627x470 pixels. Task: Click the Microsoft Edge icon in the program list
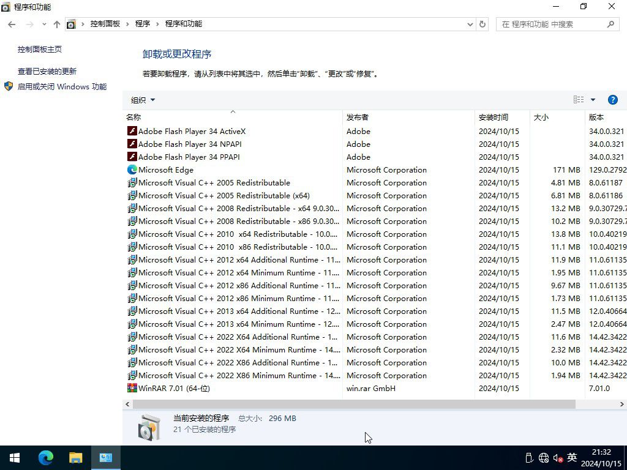tap(132, 170)
